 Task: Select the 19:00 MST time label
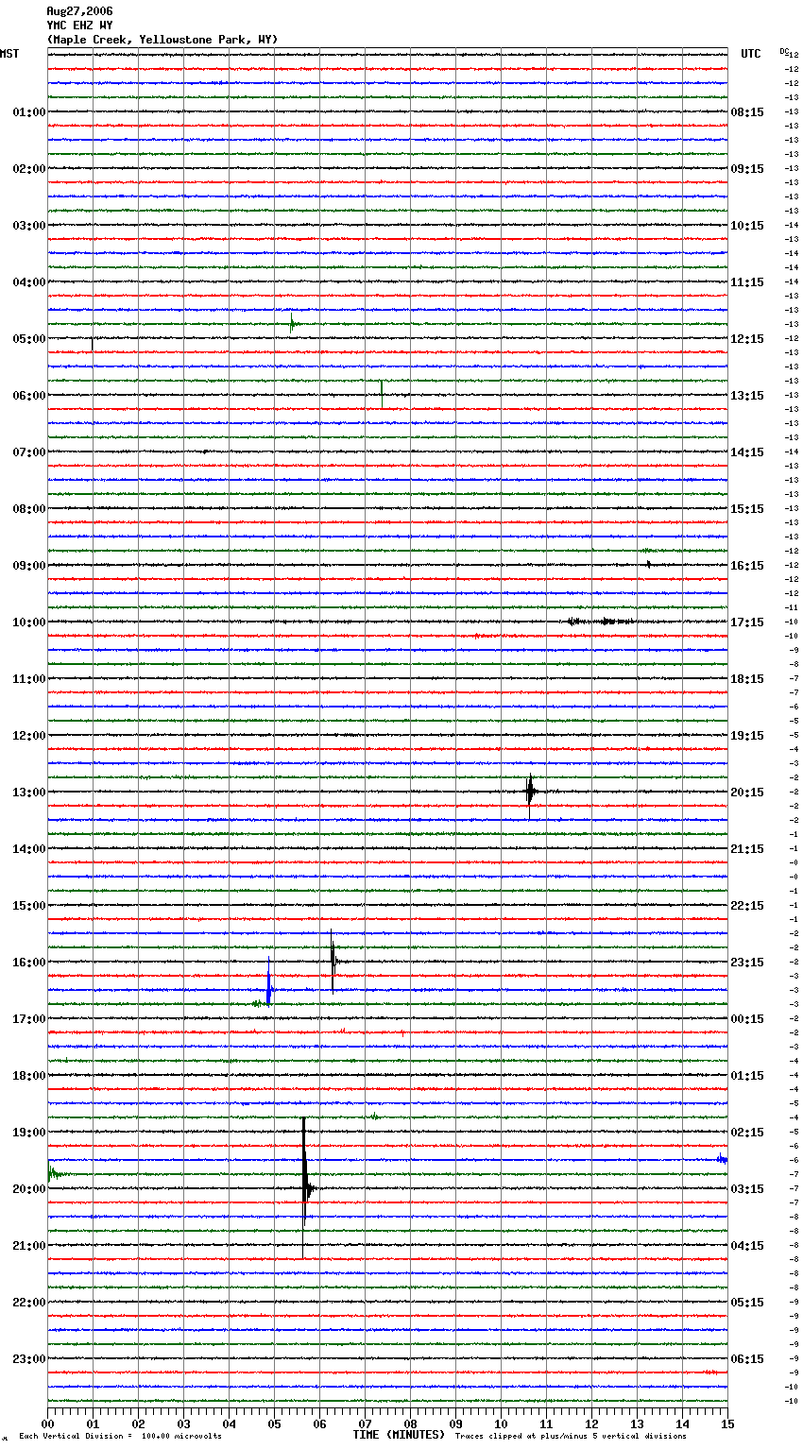click(28, 1133)
